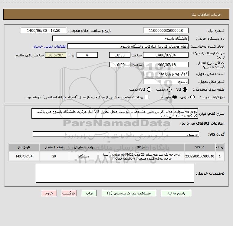Click پاسخ به نیاز button
The image size is (233, 226).
[176, 193]
